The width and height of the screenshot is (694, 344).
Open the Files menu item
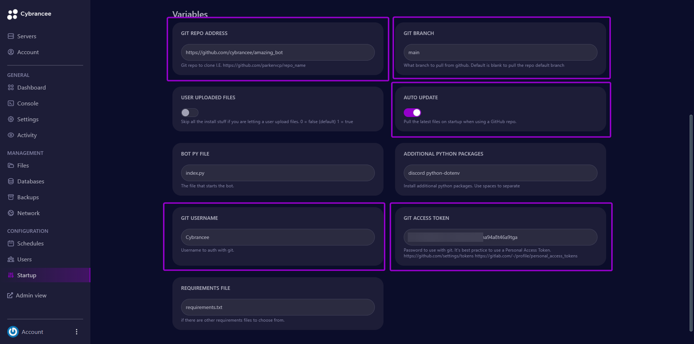(x=23, y=166)
